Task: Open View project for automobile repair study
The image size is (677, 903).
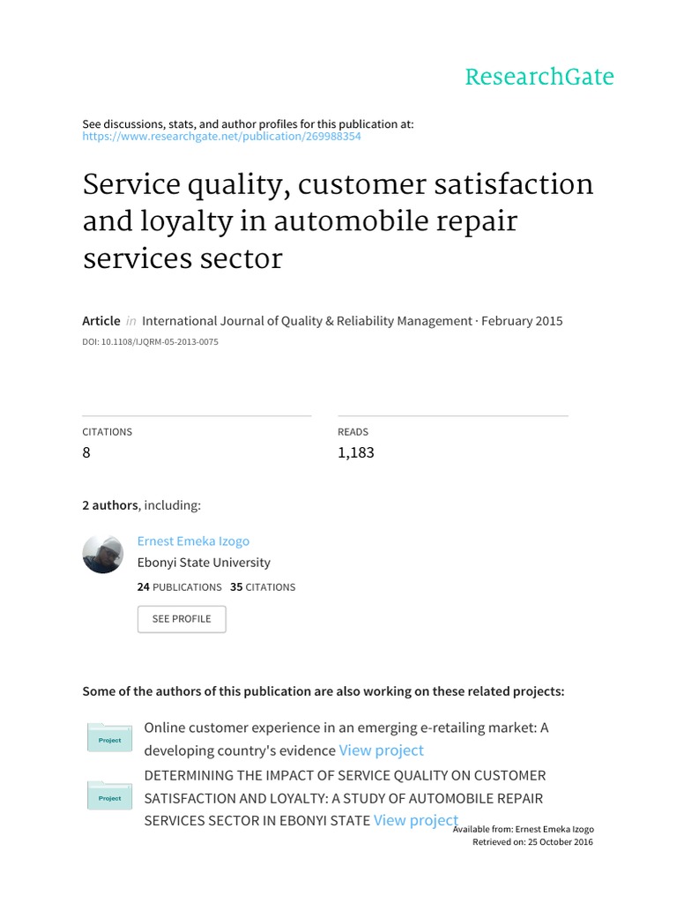Action: click(415, 820)
